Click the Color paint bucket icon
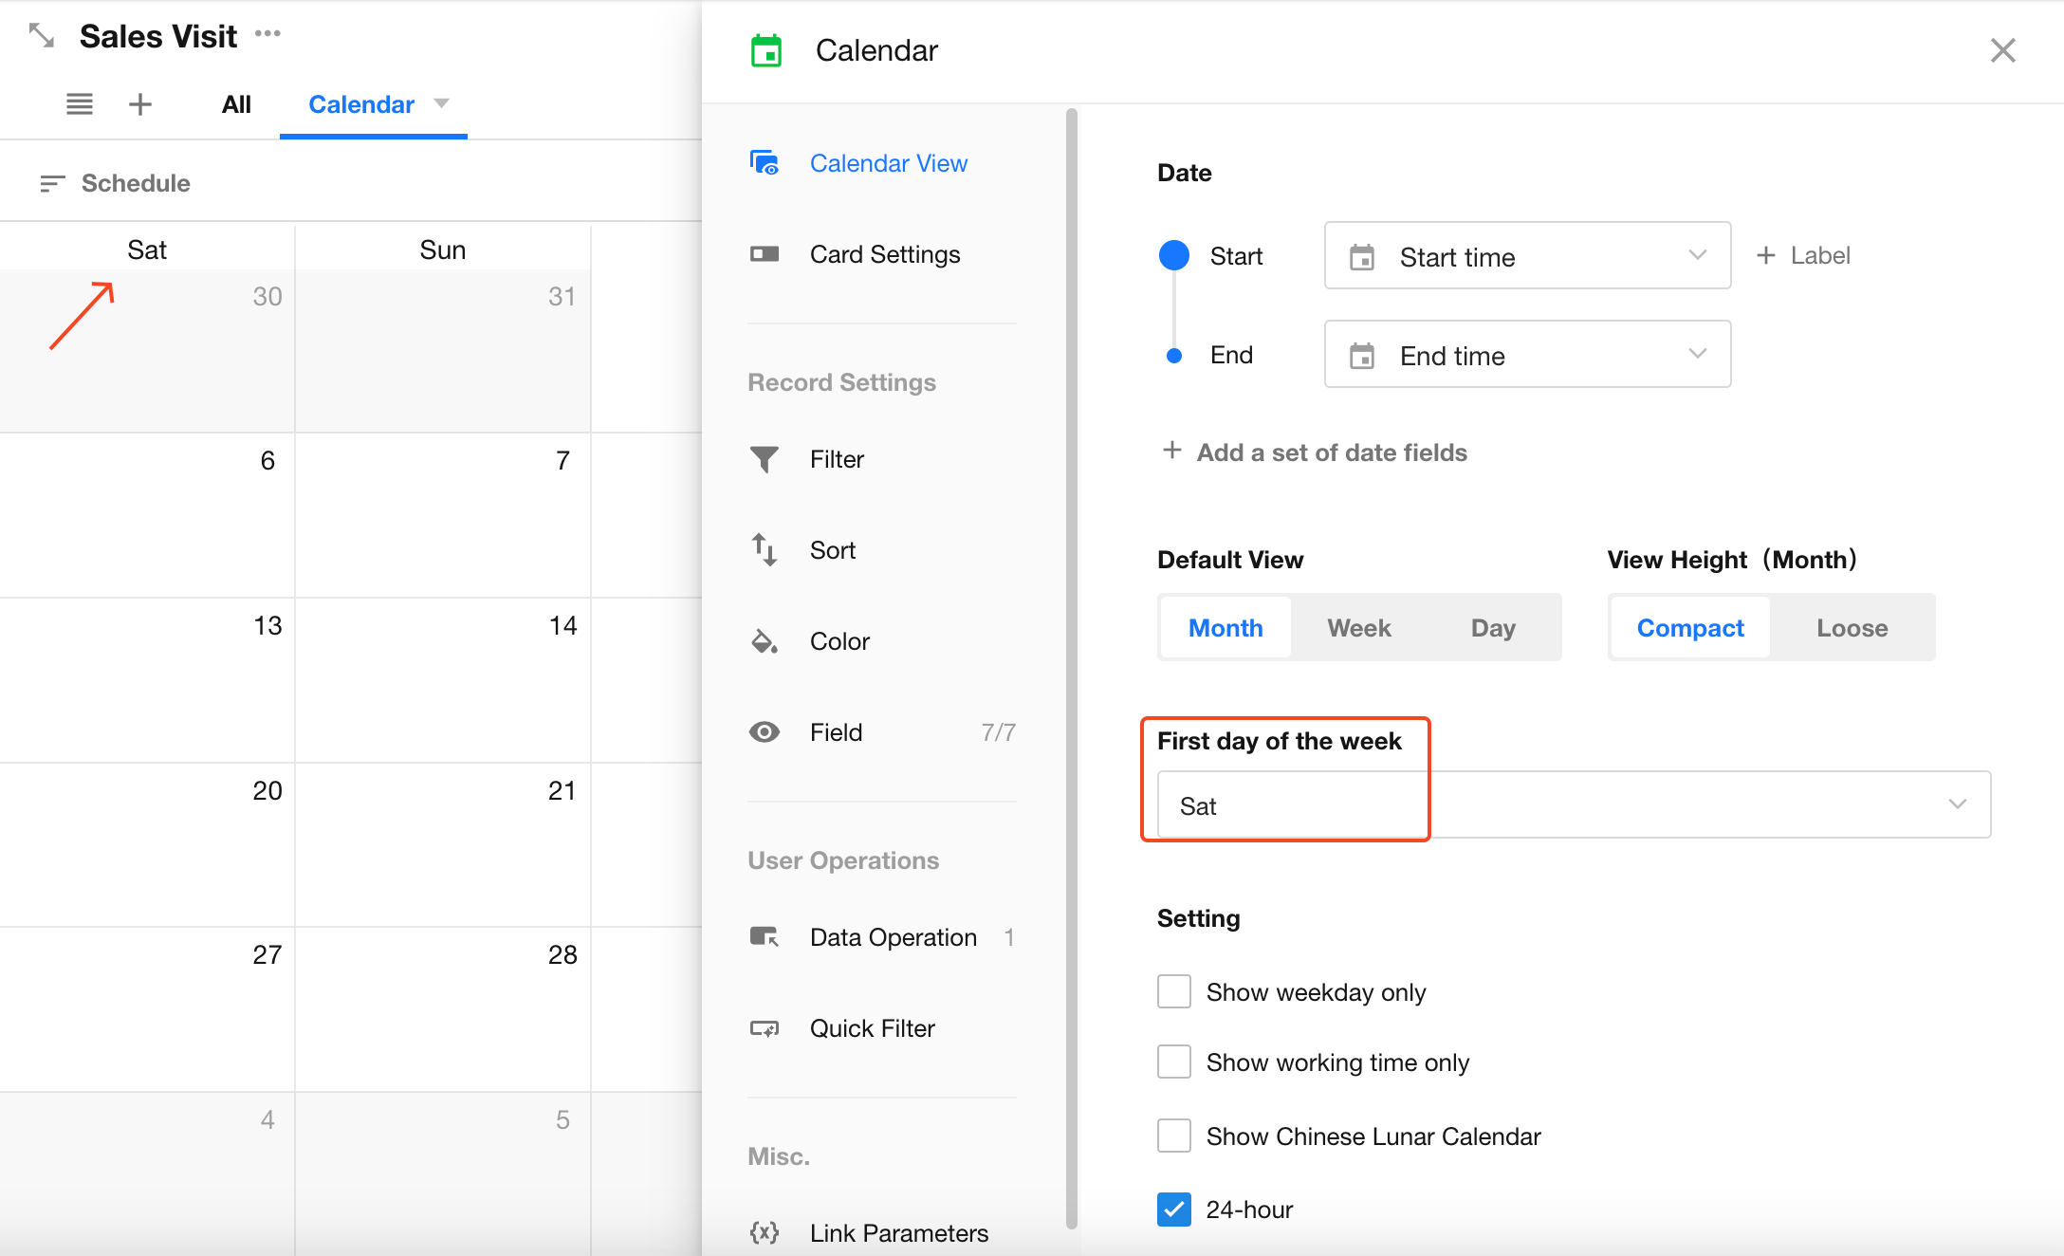The image size is (2064, 1256). point(765,641)
